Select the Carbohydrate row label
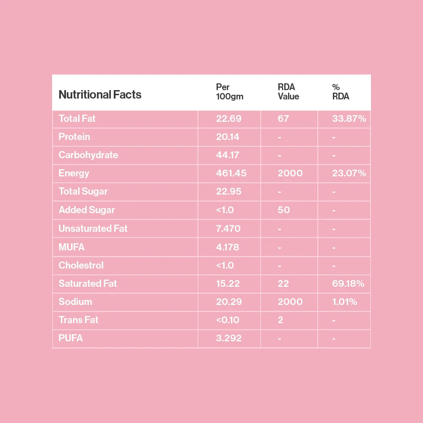423x423 pixels. (88, 155)
